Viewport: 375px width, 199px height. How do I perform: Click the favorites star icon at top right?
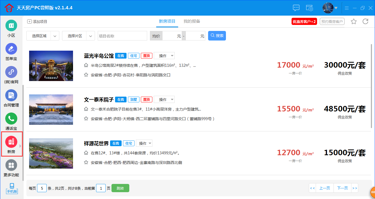click(354, 21)
